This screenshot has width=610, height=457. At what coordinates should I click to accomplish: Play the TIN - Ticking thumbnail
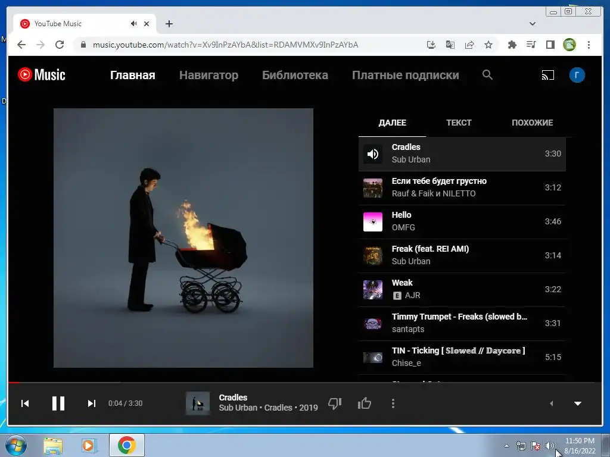point(373,357)
